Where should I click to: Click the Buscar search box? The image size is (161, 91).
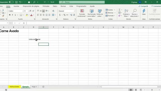(x=82, y=2)
